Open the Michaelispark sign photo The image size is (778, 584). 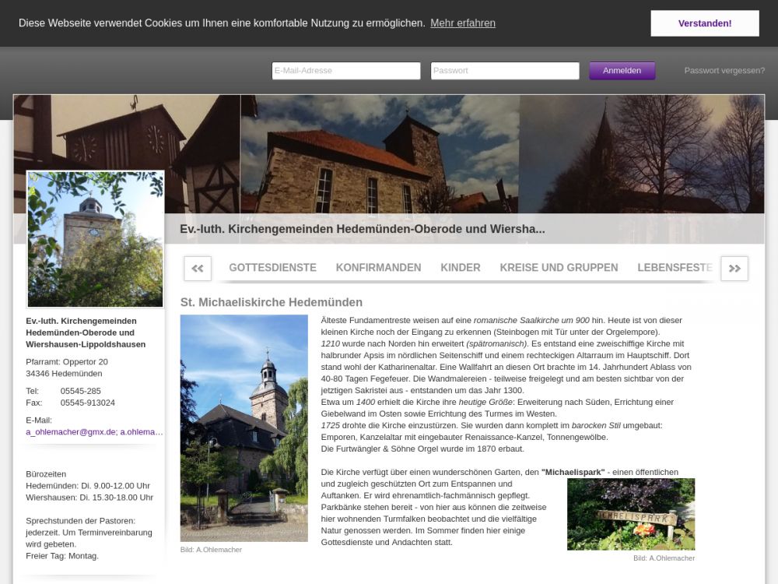coord(630,514)
